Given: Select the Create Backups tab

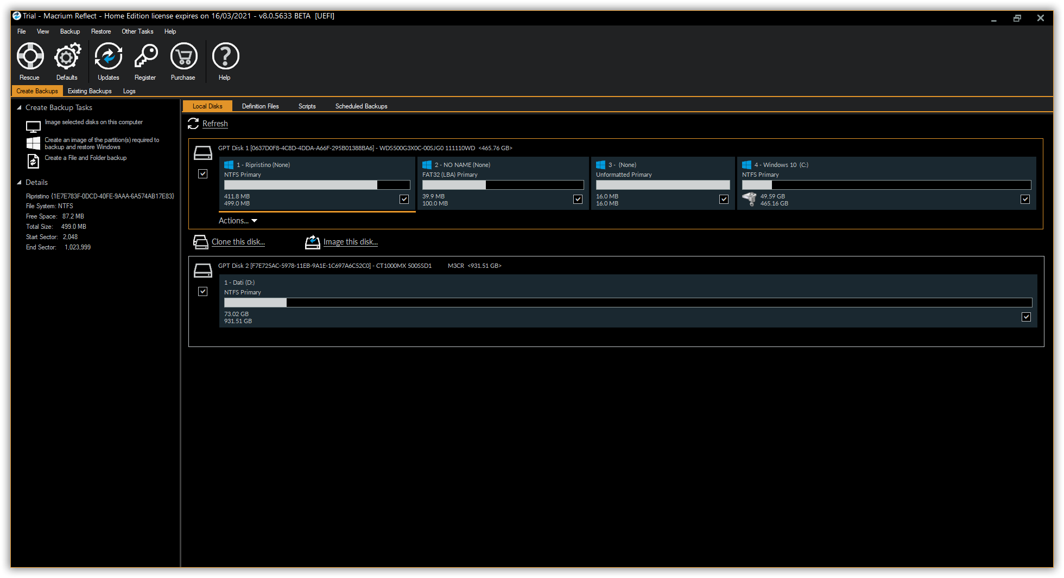Looking at the screenshot, I should tap(37, 91).
